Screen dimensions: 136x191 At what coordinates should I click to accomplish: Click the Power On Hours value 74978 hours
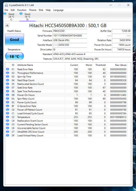click(x=122, y=49)
